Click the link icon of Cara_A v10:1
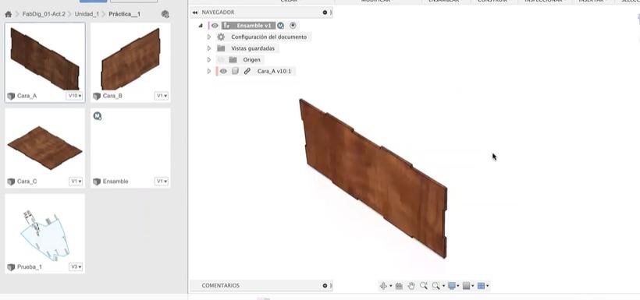The image size is (640, 300). 247,72
